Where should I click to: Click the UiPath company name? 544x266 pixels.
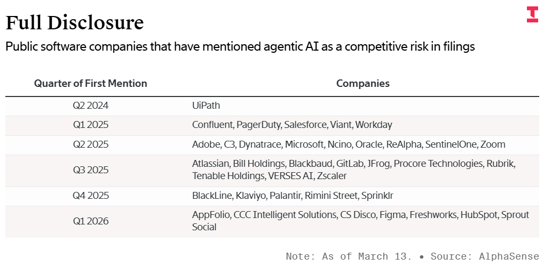206,106
